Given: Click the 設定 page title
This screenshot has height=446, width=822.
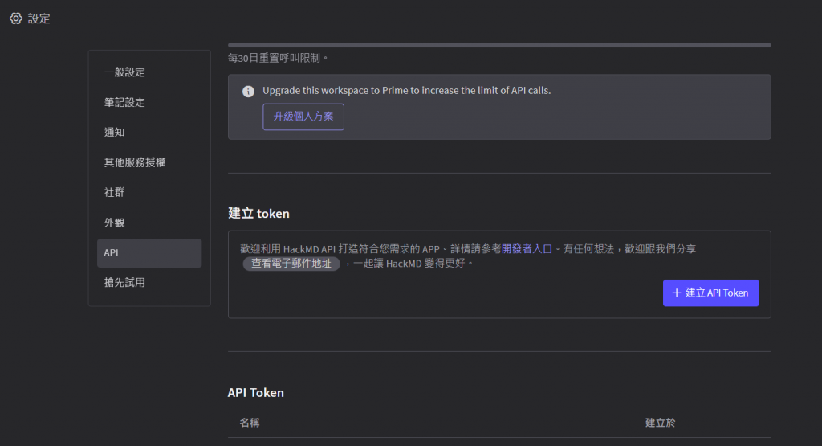Looking at the screenshot, I should coord(39,18).
